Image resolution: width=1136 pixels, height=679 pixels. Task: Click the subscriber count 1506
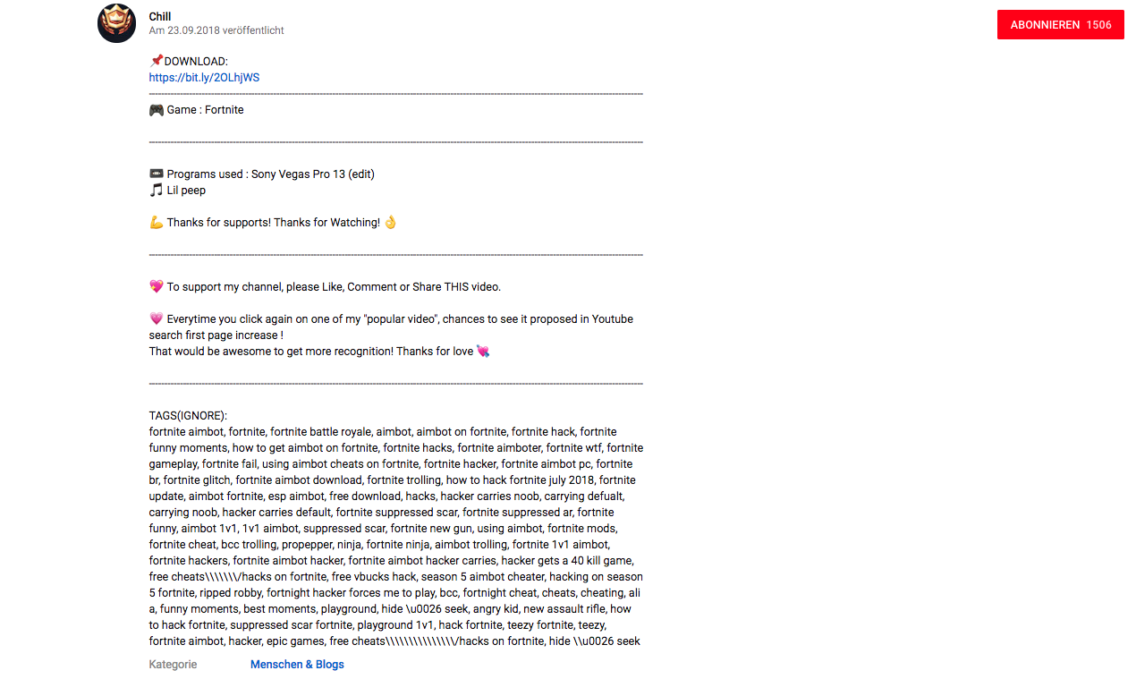click(1099, 25)
